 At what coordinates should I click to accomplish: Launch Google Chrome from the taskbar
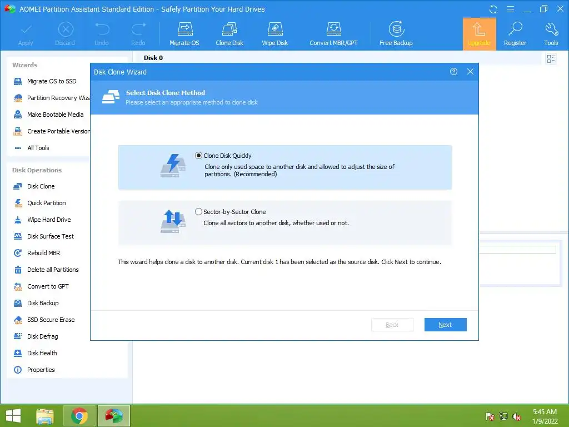(x=79, y=416)
